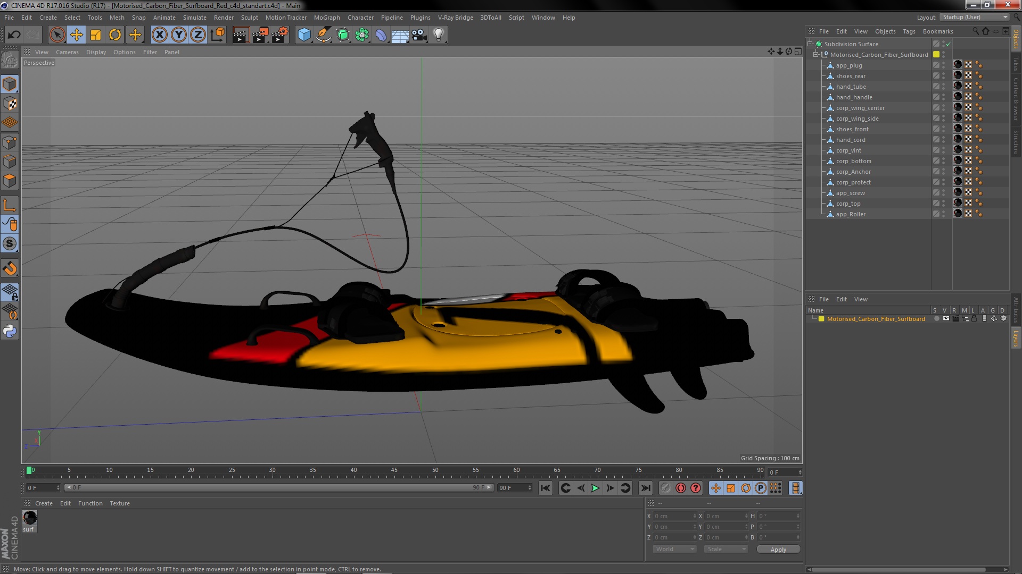Activate the Scale tool
The height and width of the screenshot is (574, 1022).
[x=96, y=35]
